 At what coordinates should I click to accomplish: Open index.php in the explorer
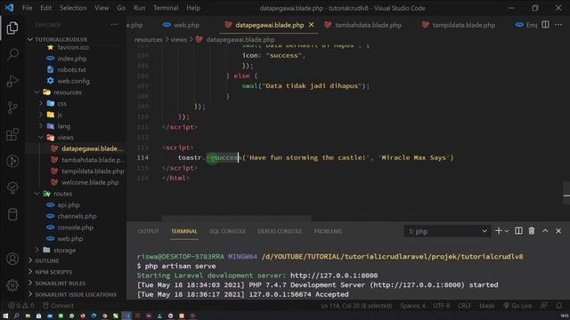pos(71,59)
